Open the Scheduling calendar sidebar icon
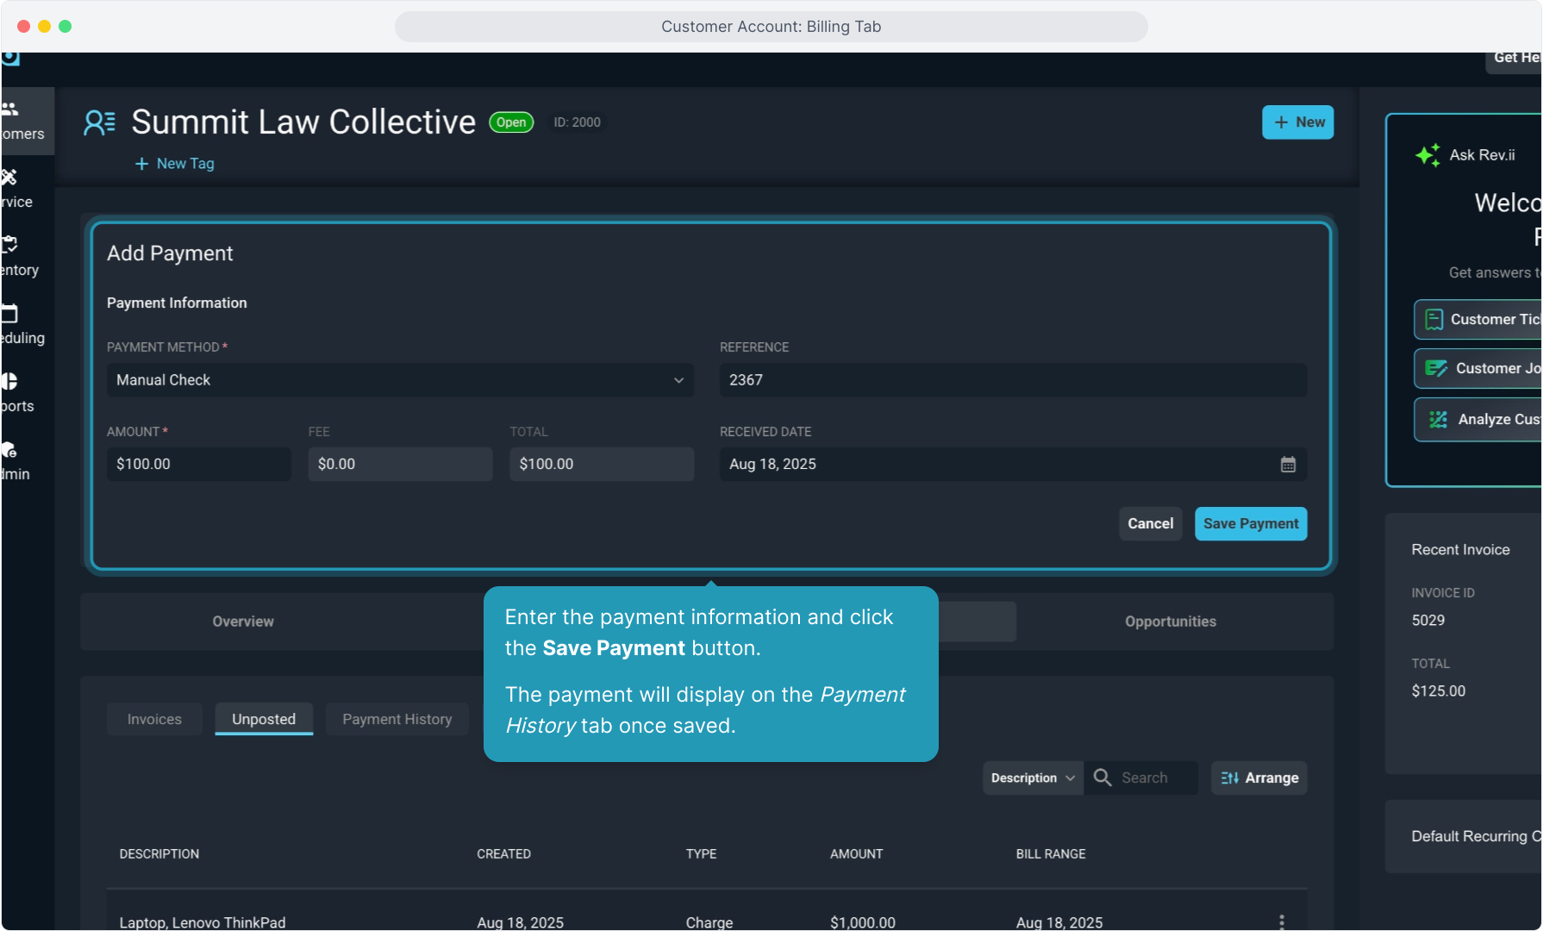Viewport: 1543px width, 931px height. point(10,315)
